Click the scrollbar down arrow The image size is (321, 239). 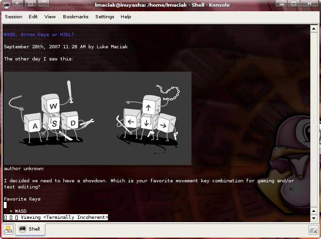point(314,218)
